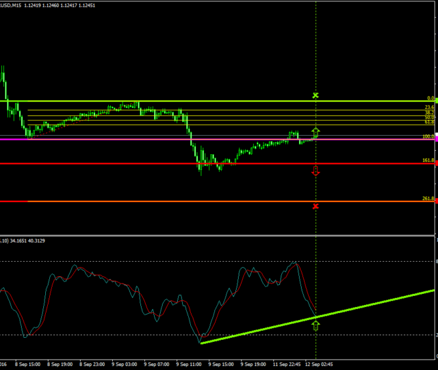Click the green X take-profit marker

315,95
